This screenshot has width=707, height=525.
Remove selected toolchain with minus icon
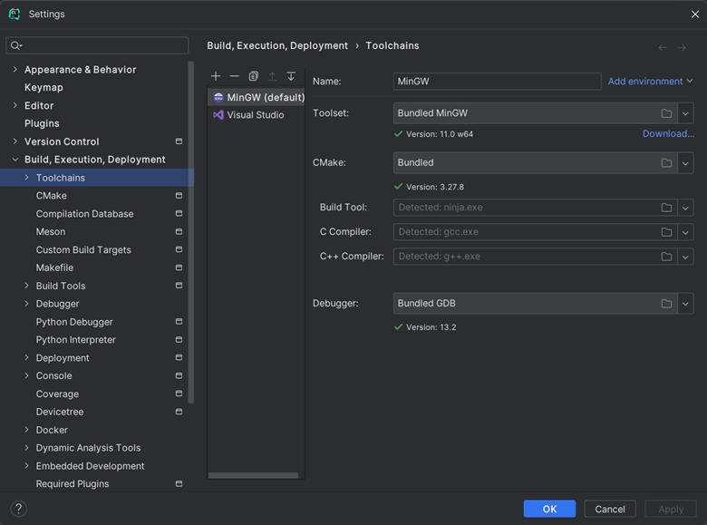tap(235, 76)
